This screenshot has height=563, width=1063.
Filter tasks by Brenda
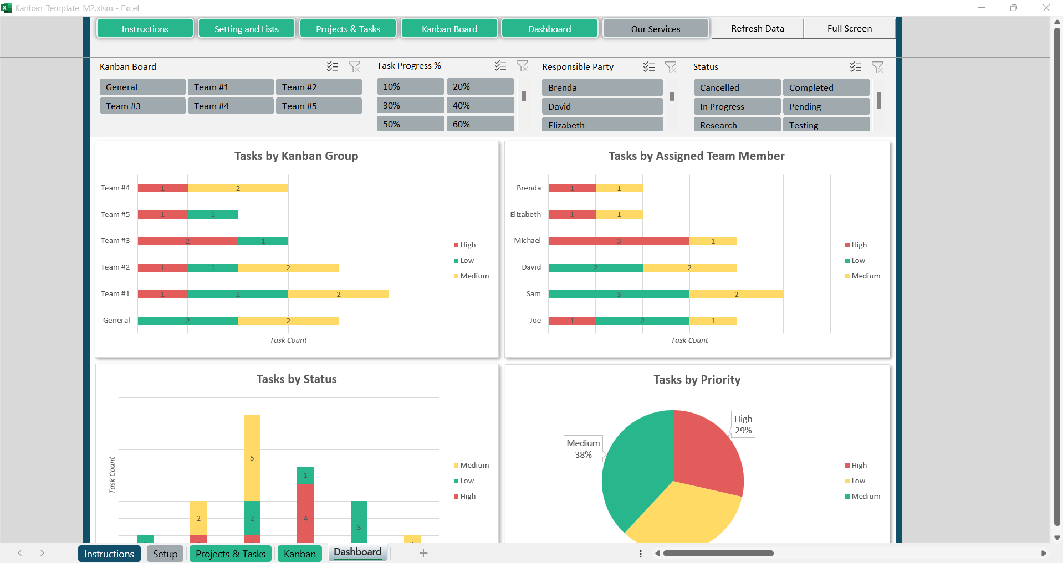tap(602, 87)
